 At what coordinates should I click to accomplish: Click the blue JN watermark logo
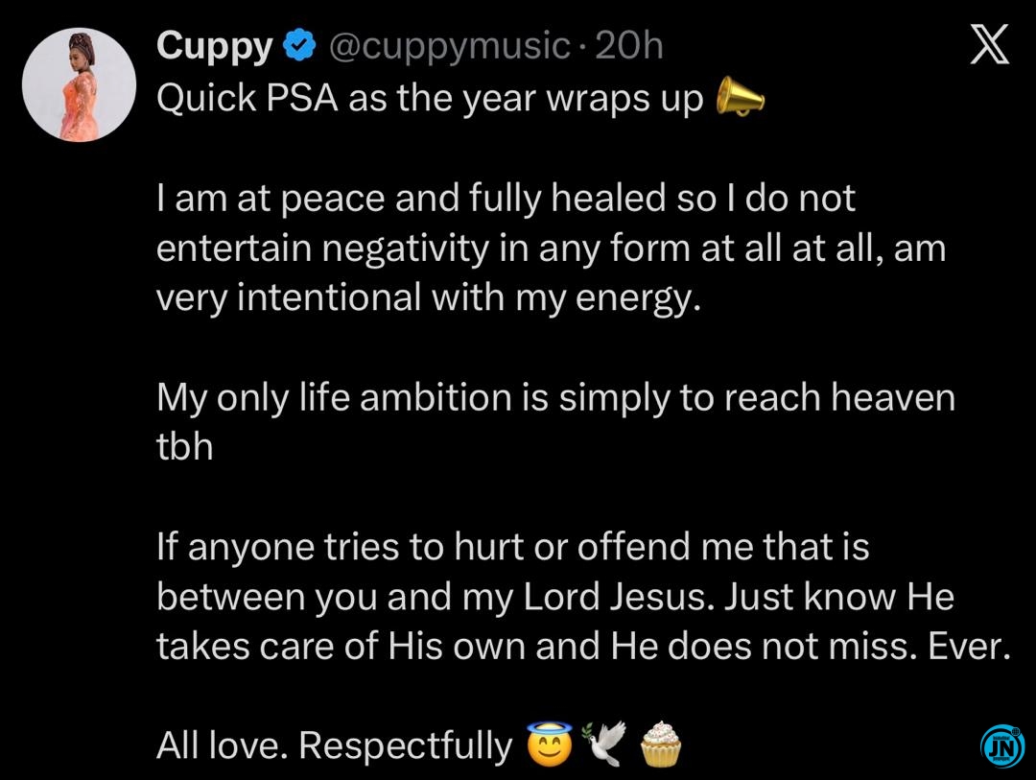1002,746
